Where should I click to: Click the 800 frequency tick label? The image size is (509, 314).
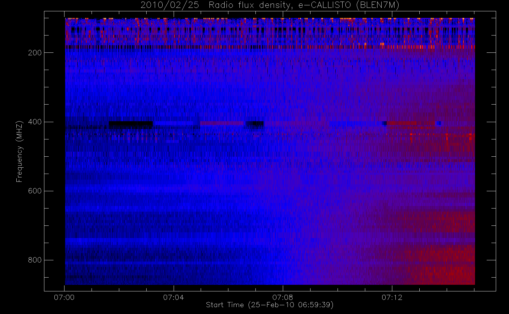coord(35,260)
